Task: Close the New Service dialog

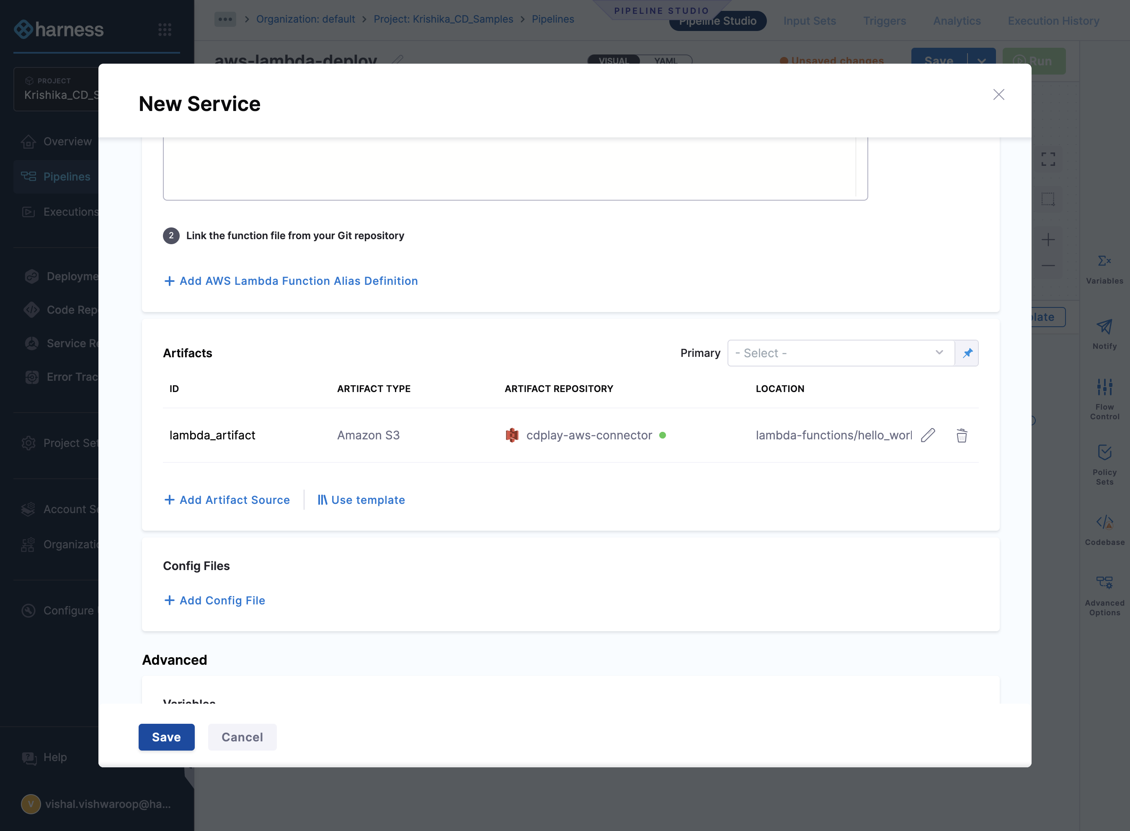Action: coord(998,95)
